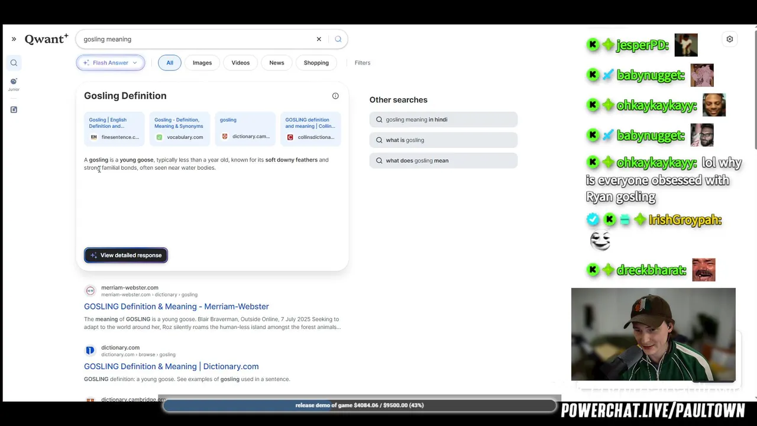Click 'dictionary.com › browse › gosling' breadcrumb
This screenshot has height=426, width=757.
pyautogui.click(x=138, y=354)
